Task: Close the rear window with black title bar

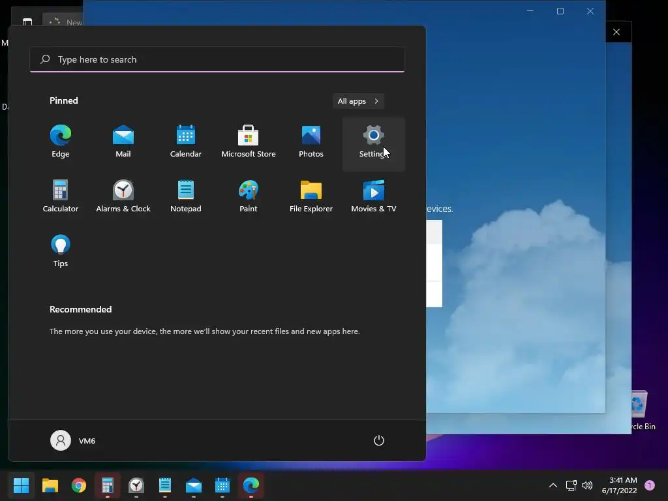Action: coord(616,32)
